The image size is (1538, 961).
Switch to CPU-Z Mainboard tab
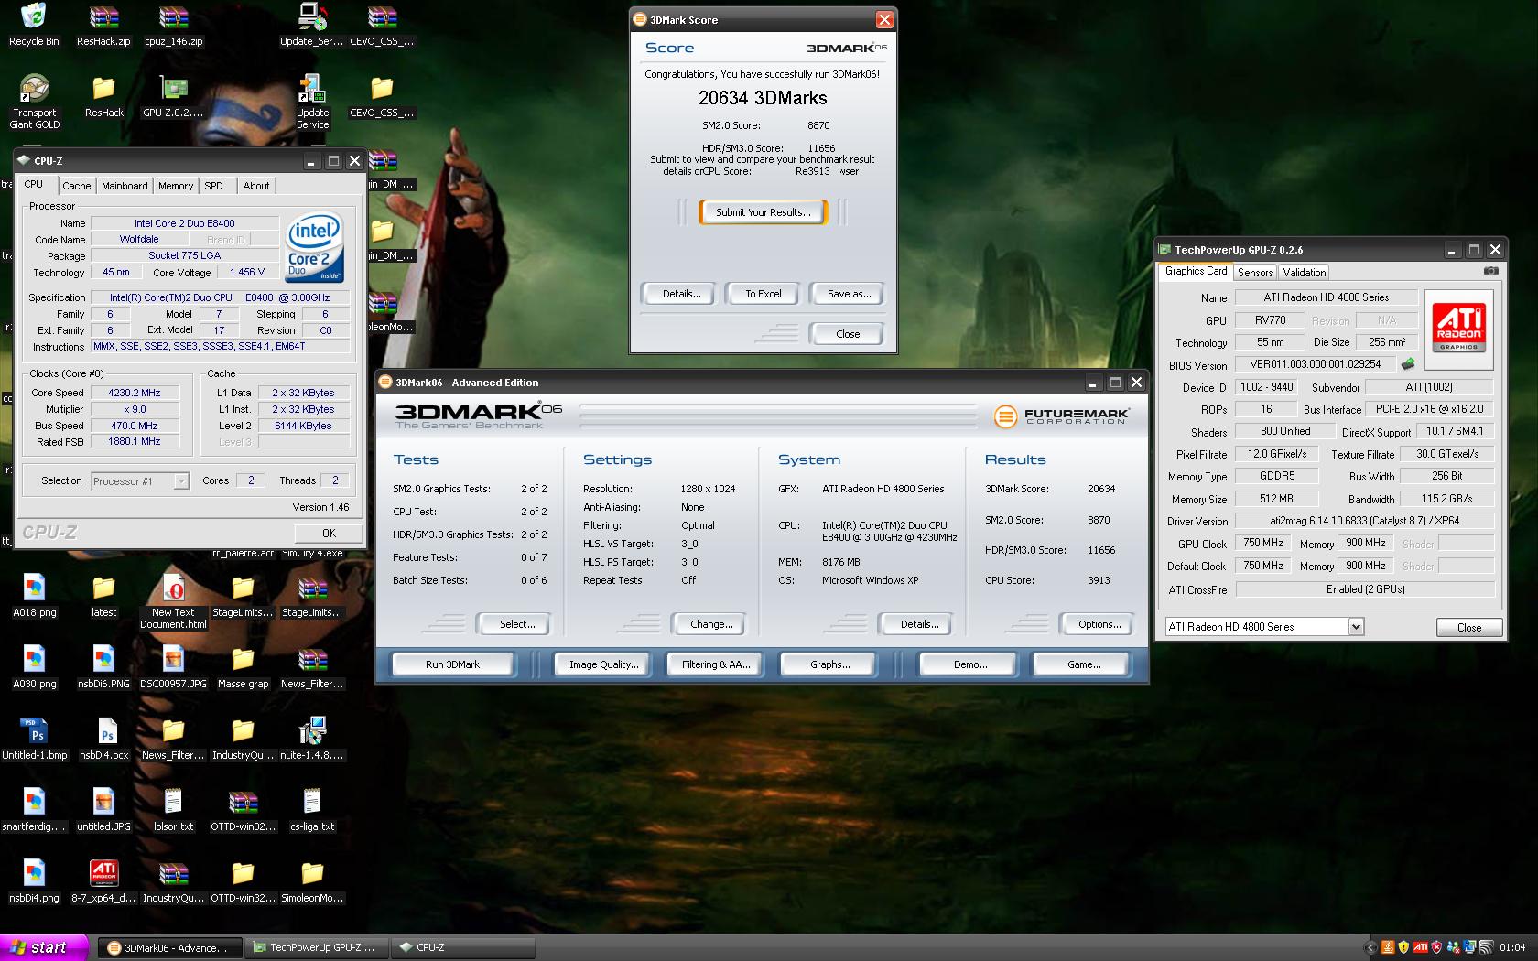point(125,186)
